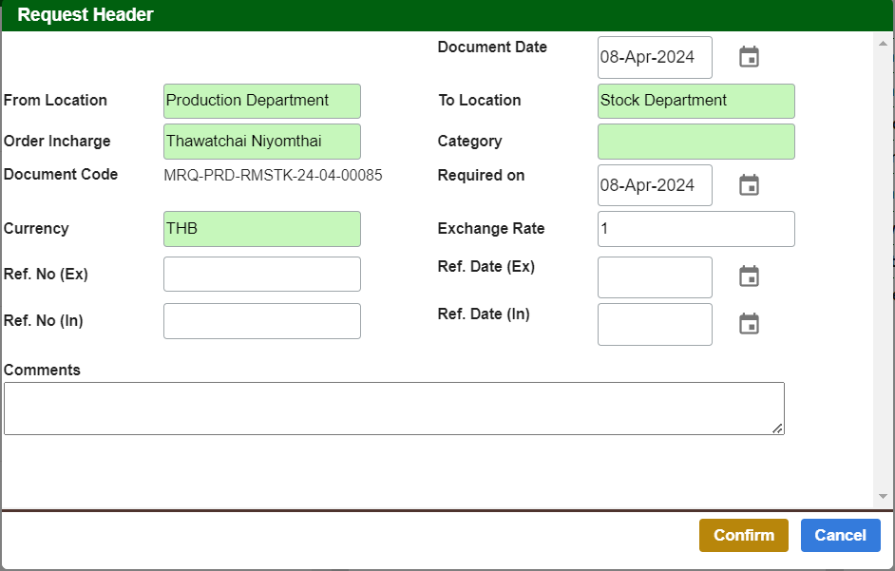Image resolution: width=895 pixels, height=571 pixels.
Task: Confirm the request header
Action: point(743,535)
